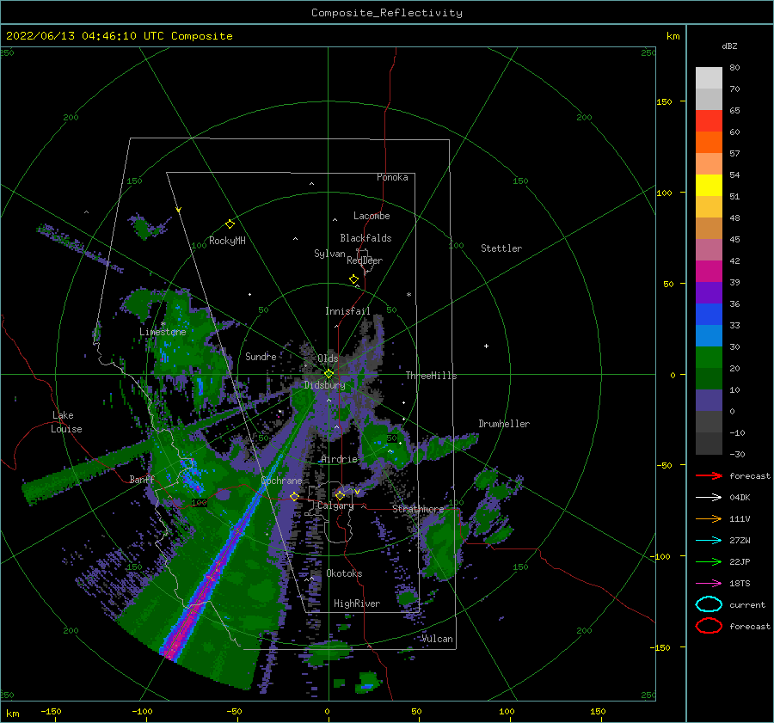
Task: Click the green 22JP arrow icon
Action: [x=709, y=561]
